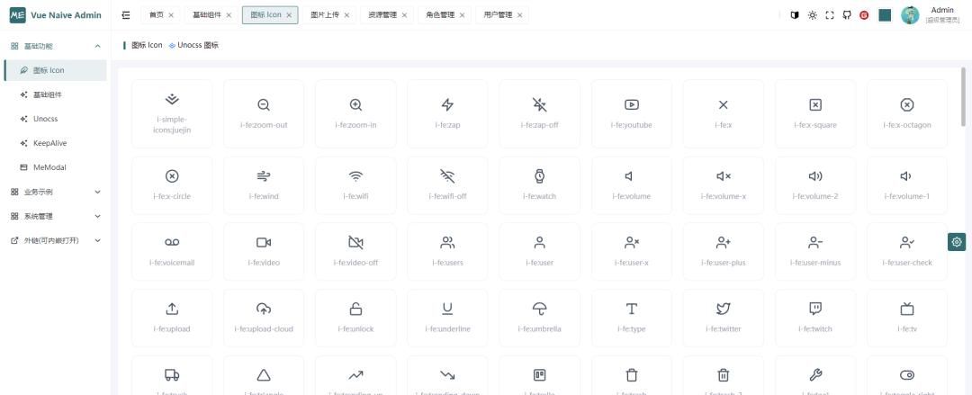Viewport: 972px width, 395px height.
Task: Close the 图标 Icon tab
Action: tap(289, 15)
